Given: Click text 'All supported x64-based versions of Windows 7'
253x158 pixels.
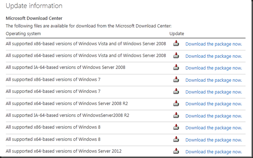Looking at the screenshot, I should pyautogui.click(x=53, y=91).
